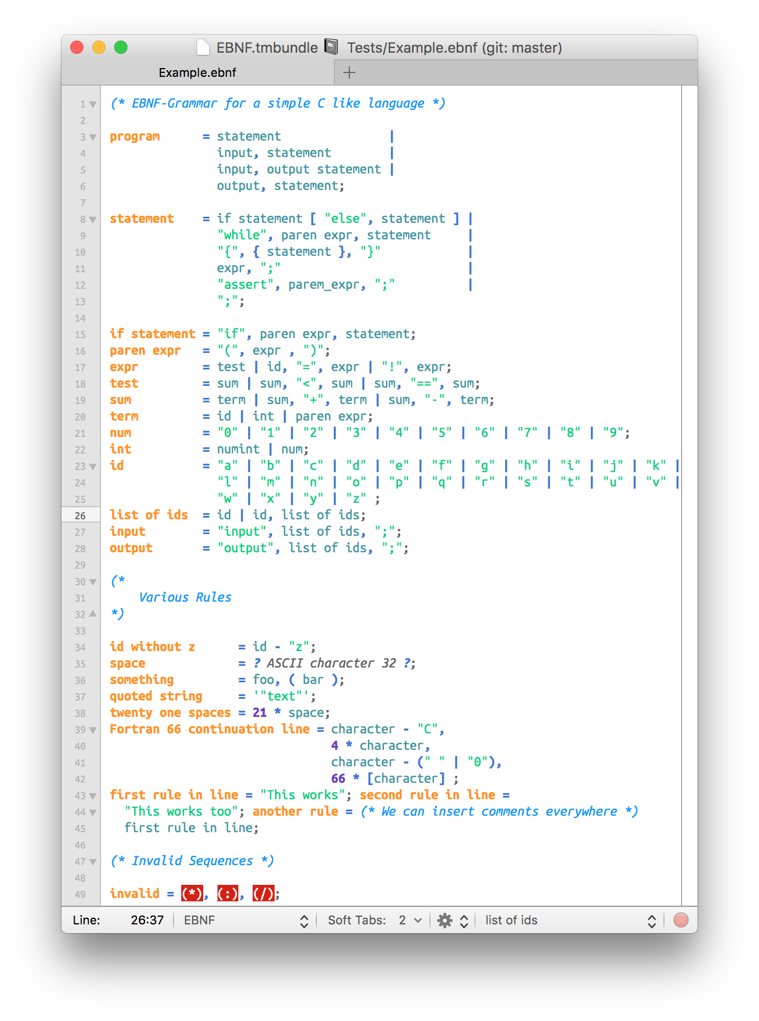The image size is (759, 1021).
Task: Collapse the statement rule fold on line 8
Action: [x=93, y=220]
